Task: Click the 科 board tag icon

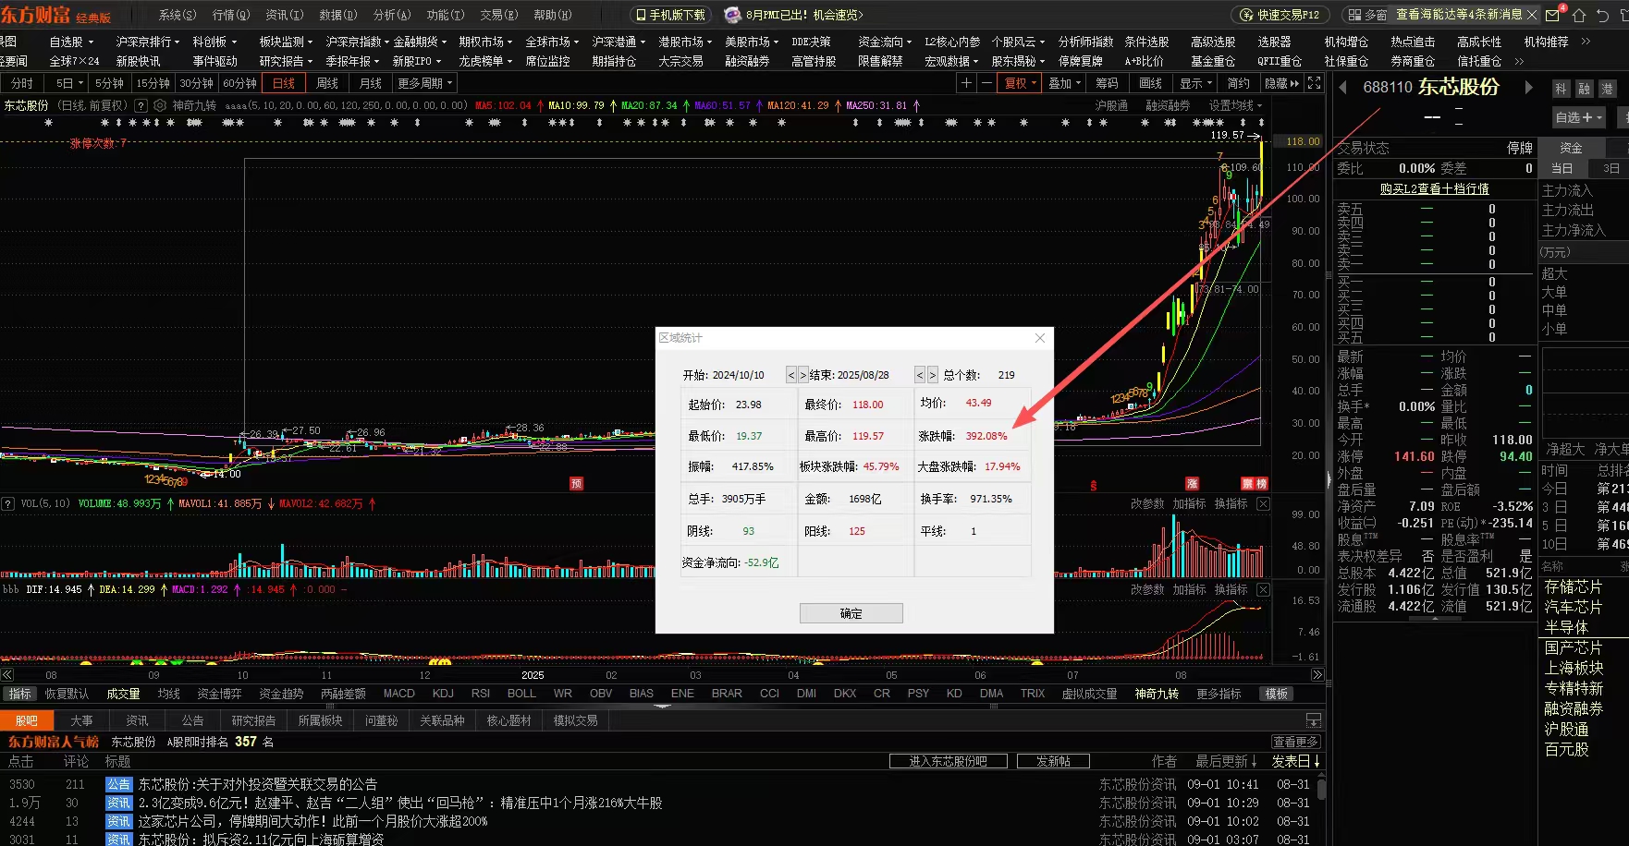Action: (1561, 89)
